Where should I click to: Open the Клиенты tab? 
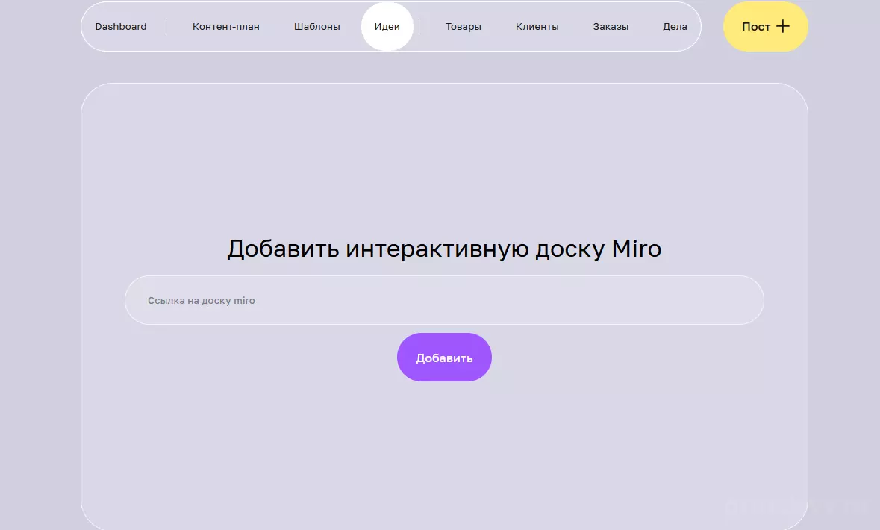coord(537,26)
